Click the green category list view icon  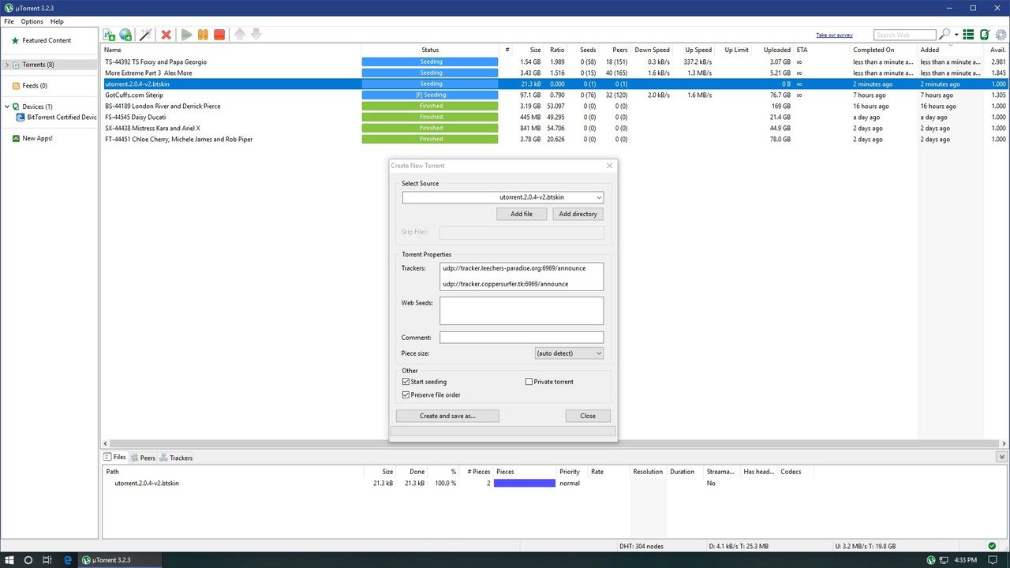point(968,35)
